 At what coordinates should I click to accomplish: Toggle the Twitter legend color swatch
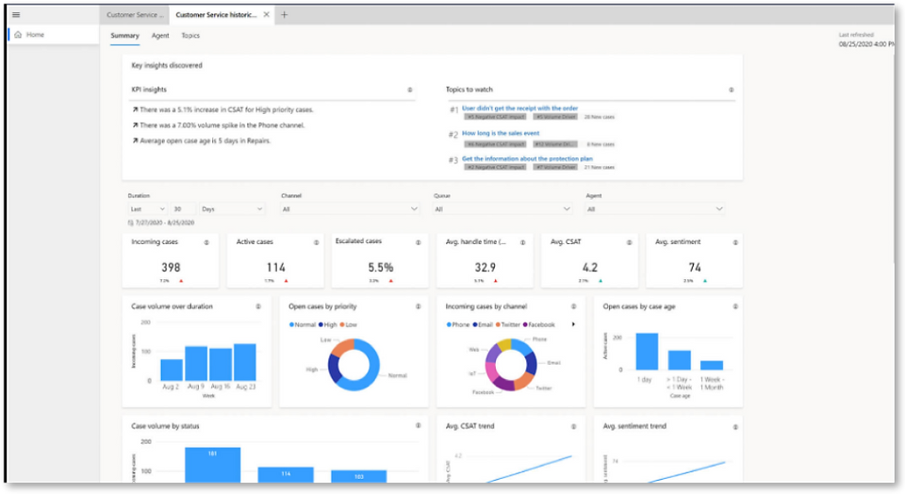click(x=498, y=325)
